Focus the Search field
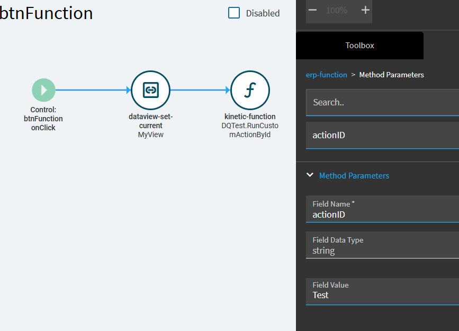Viewport: 459px width, 331px height. (x=382, y=103)
